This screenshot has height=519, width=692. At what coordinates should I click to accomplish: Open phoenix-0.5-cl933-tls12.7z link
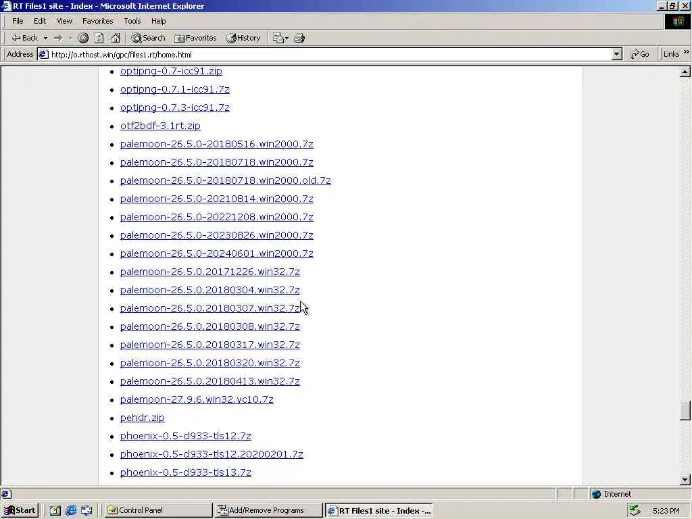[186, 436]
